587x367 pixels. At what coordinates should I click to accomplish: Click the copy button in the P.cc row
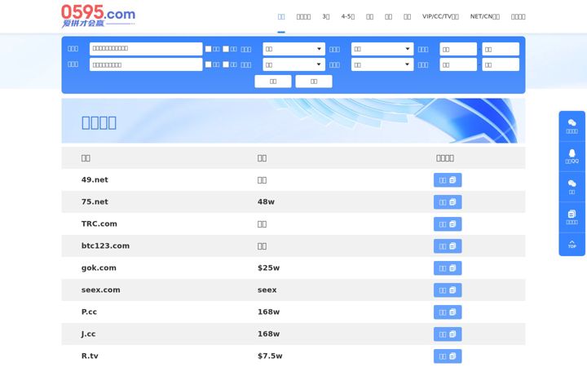[448, 312]
